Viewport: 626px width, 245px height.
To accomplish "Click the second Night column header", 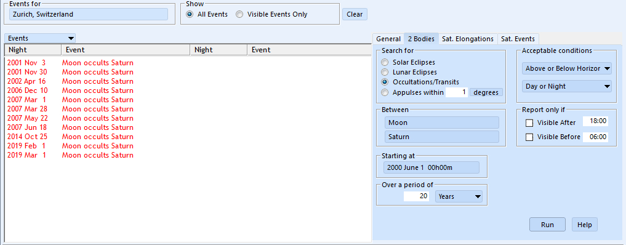I will [x=219, y=50].
